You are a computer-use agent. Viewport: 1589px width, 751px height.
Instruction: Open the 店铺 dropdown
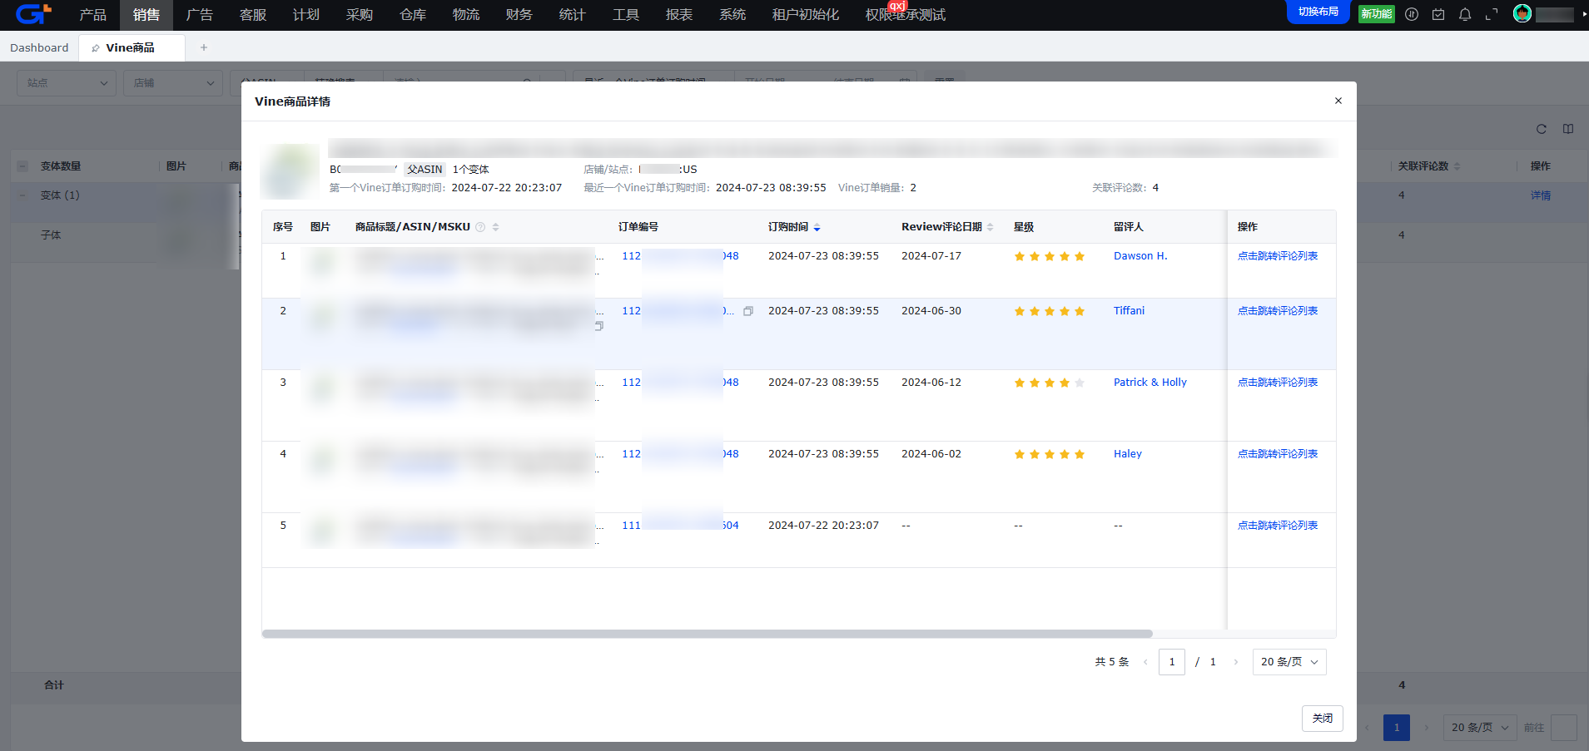(173, 83)
